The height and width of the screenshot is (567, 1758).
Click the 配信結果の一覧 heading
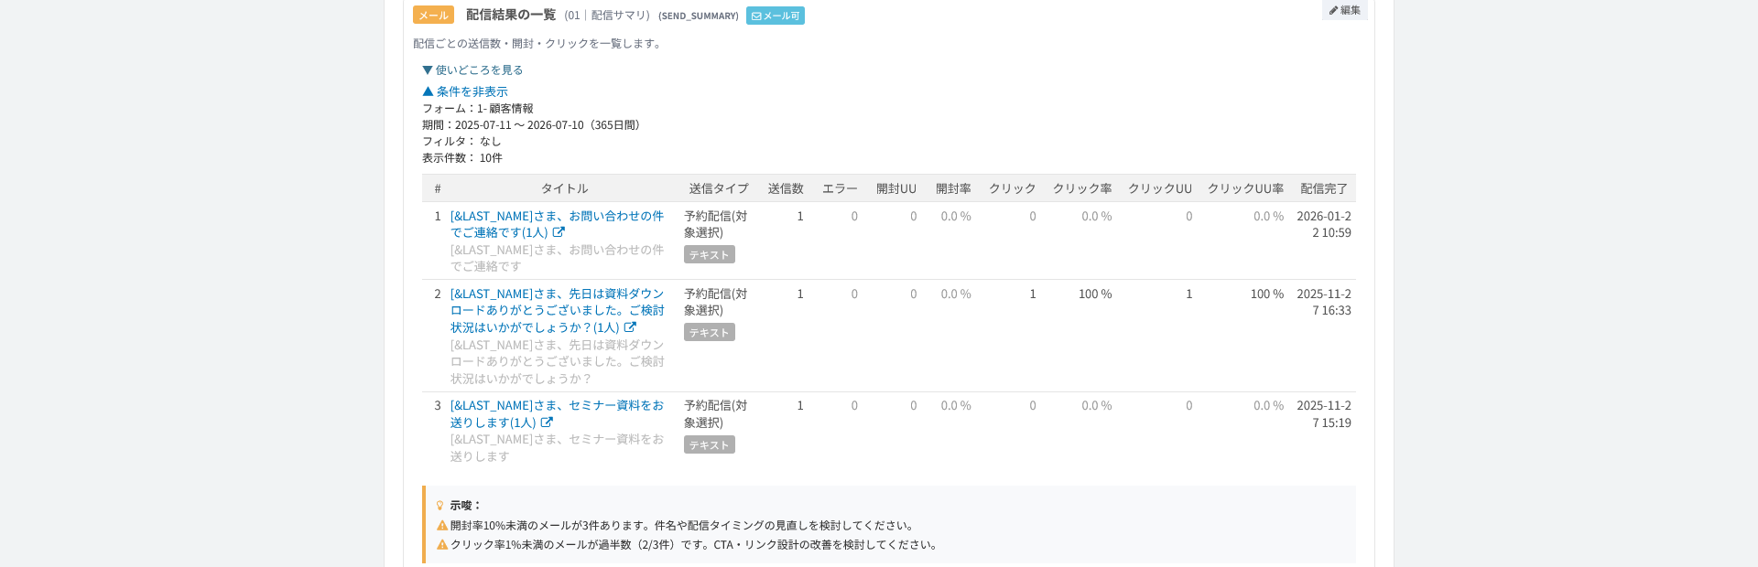point(511,15)
